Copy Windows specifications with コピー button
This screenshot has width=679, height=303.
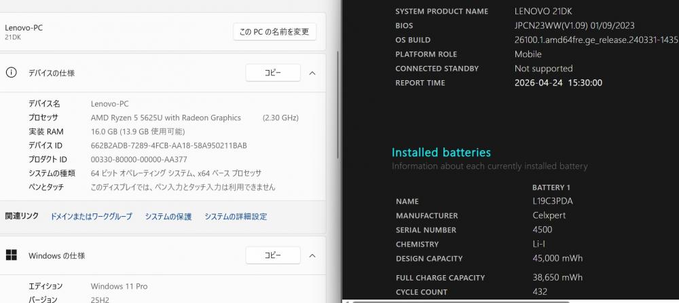[273, 255]
